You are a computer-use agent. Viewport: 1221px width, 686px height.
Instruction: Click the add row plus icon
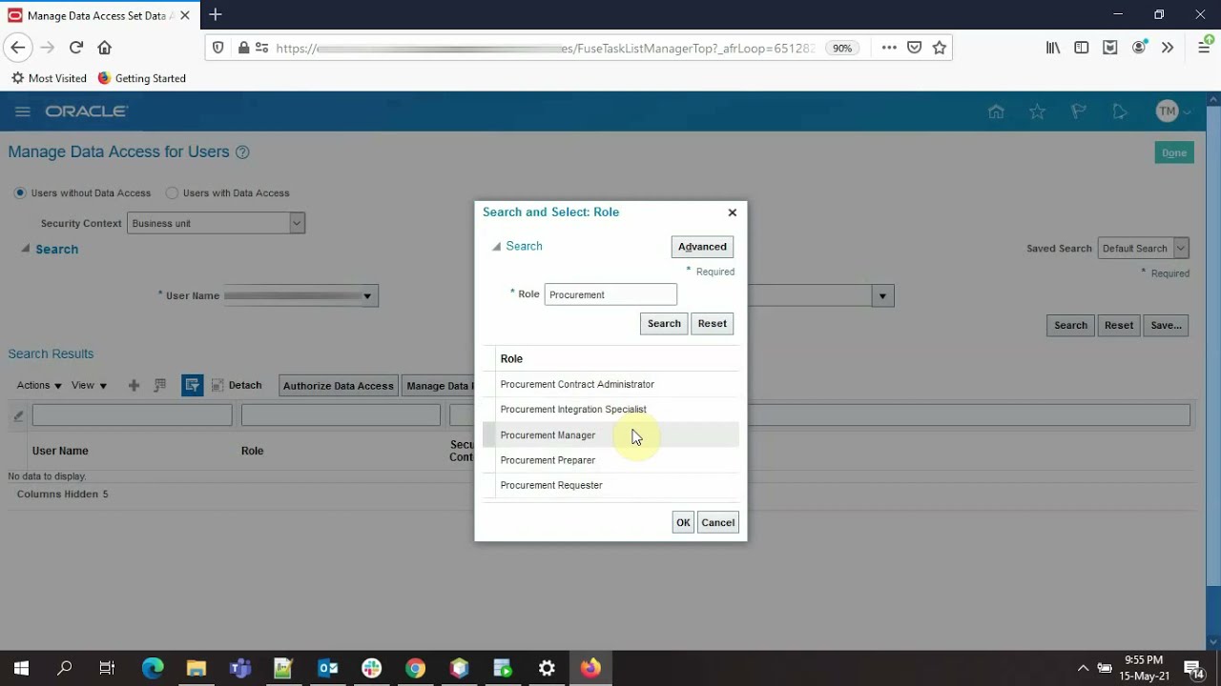click(x=134, y=385)
